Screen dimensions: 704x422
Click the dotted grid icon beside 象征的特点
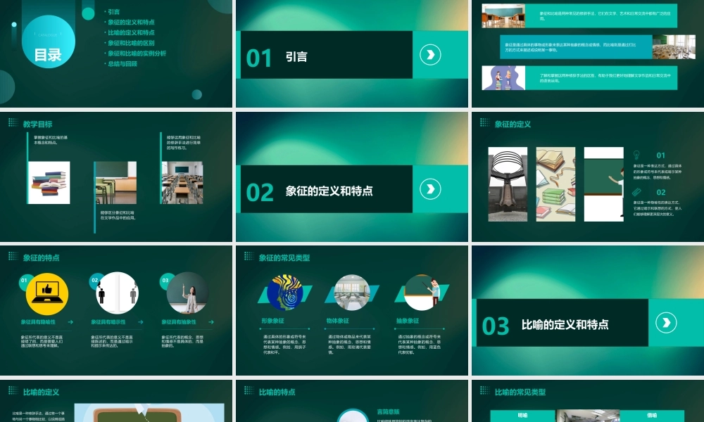(x=13, y=256)
